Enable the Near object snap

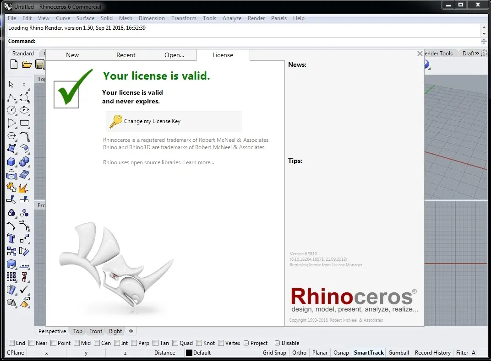tap(31, 343)
